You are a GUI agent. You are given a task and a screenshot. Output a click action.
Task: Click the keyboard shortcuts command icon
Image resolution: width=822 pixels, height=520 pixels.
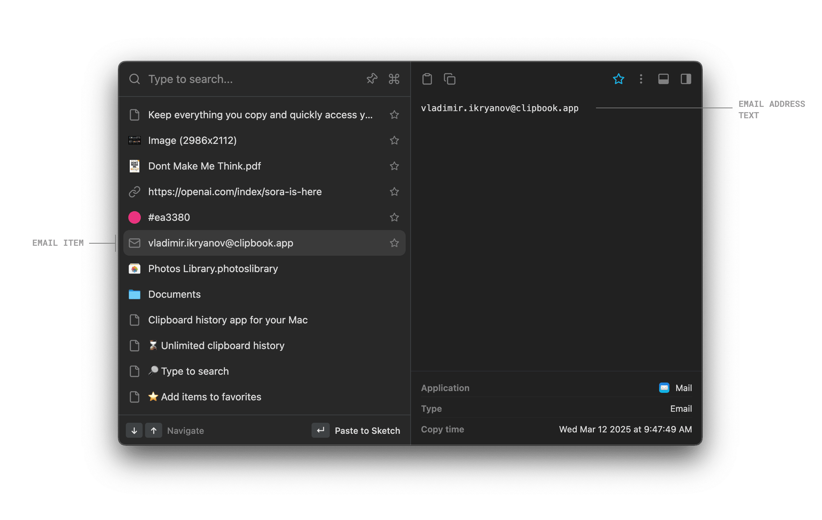point(394,79)
